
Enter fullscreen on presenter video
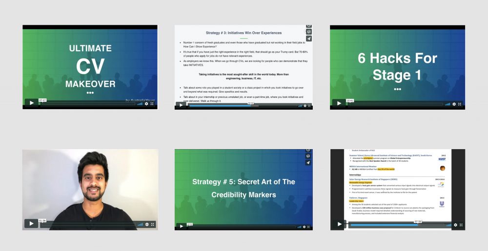[x=152, y=224]
